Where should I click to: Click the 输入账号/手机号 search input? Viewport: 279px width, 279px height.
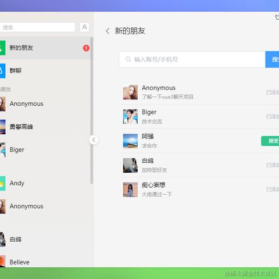192,59
